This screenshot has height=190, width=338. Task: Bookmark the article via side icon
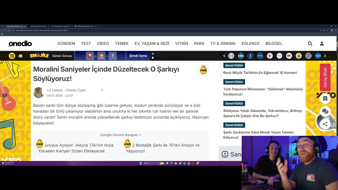325,99
